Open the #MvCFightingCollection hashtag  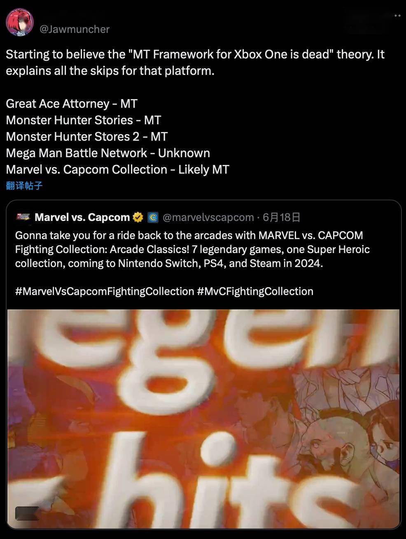(255, 291)
